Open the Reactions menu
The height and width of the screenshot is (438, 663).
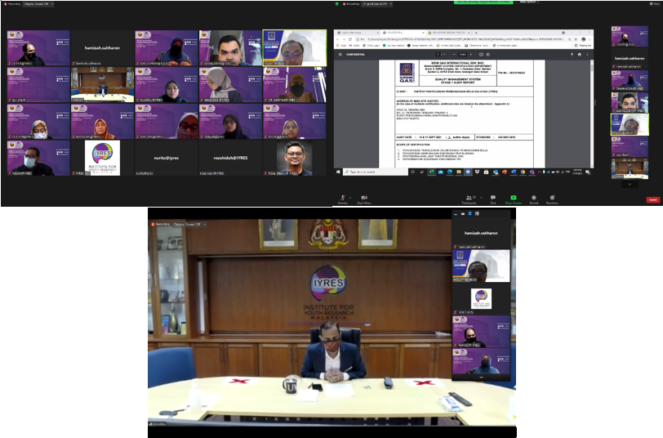[553, 199]
